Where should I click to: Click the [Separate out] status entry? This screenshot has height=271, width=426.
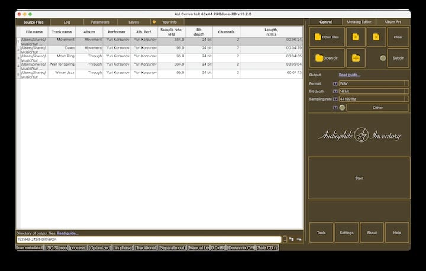(172, 247)
